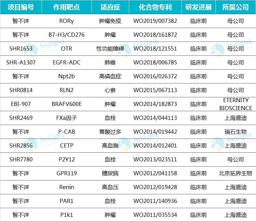Select patent WO2013/023511
The image size is (256, 222).
[x=155, y=160]
